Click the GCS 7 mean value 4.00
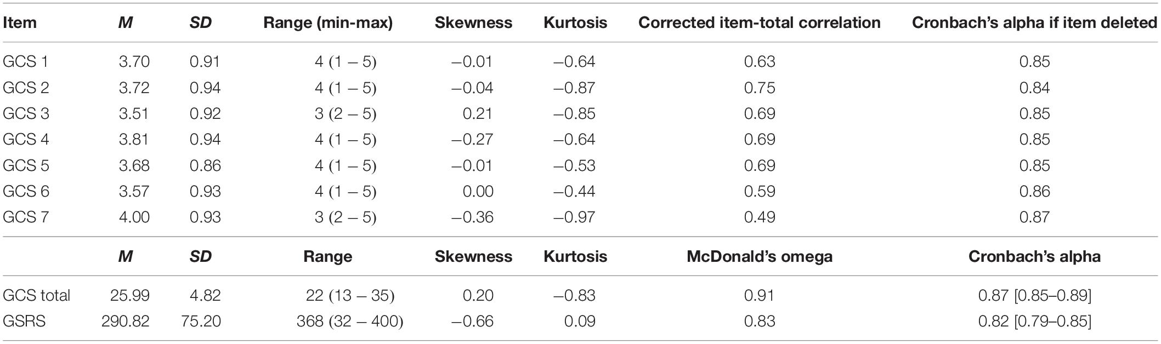The width and height of the screenshot is (1161, 344). [x=134, y=217]
